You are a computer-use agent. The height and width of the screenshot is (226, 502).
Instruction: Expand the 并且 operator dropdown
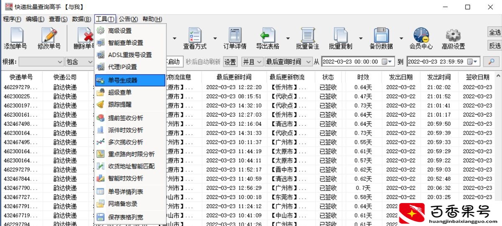point(259,62)
